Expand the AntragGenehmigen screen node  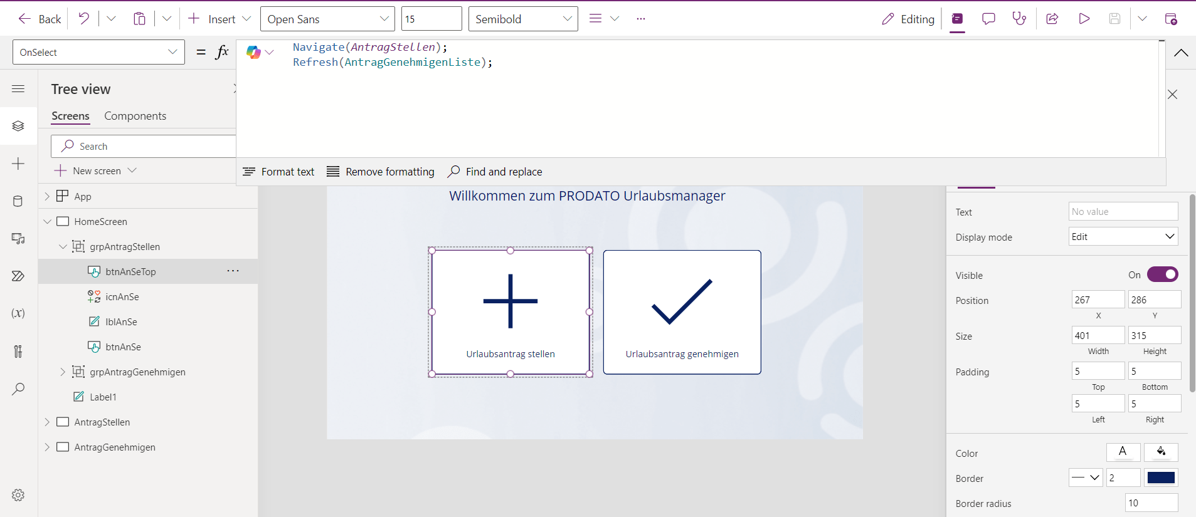(47, 447)
